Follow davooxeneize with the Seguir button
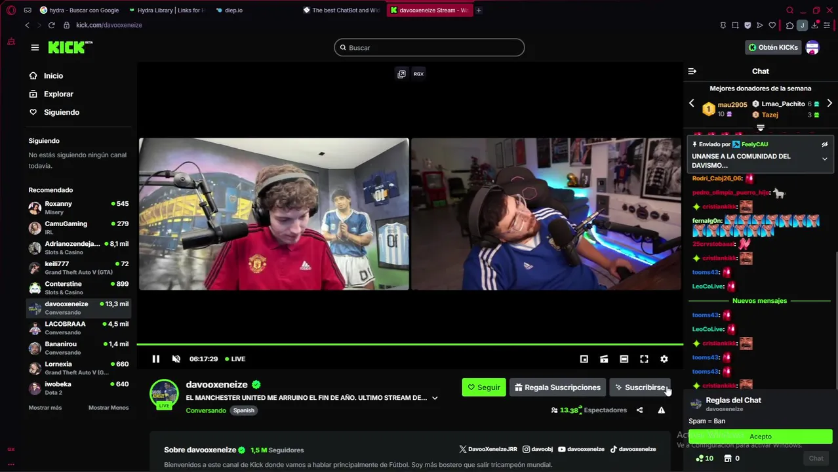The height and width of the screenshot is (472, 838). 484,387
